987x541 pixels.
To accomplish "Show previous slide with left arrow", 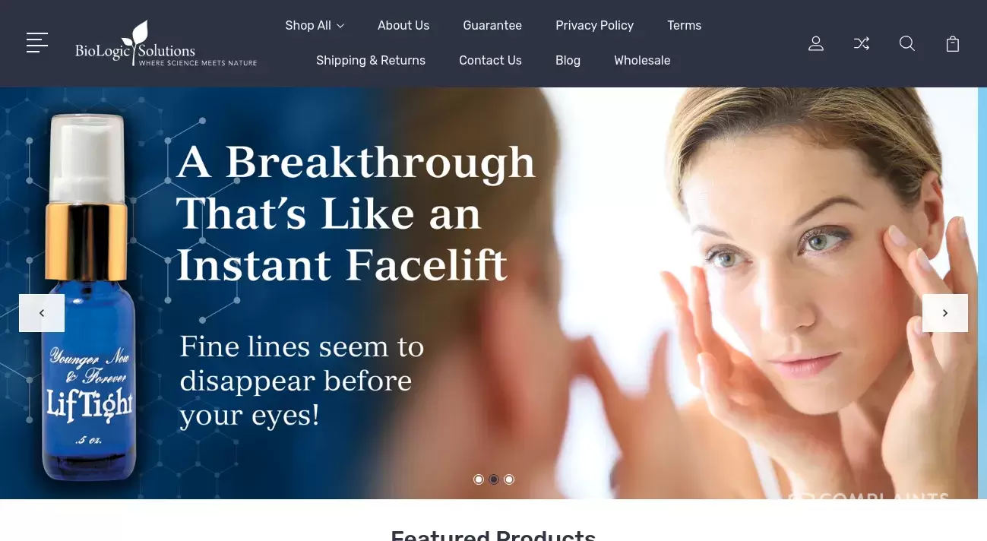I will 42,313.
